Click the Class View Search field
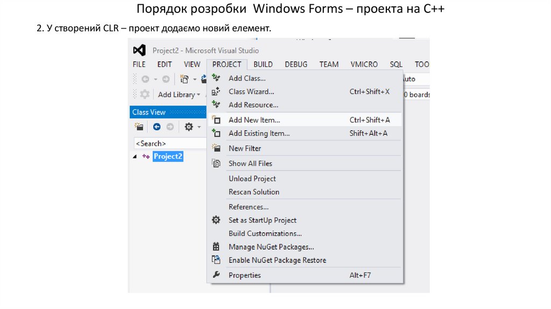 [x=170, y=143]
